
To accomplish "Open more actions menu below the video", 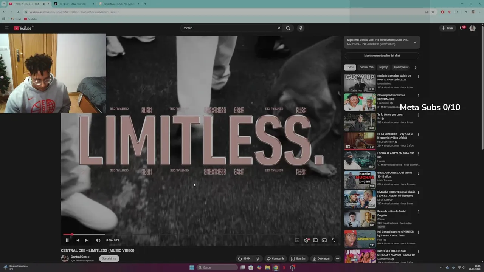I will (338, 258).
